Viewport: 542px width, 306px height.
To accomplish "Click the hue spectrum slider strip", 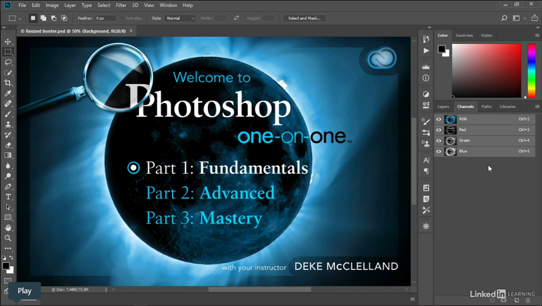I will click(531, 71).
